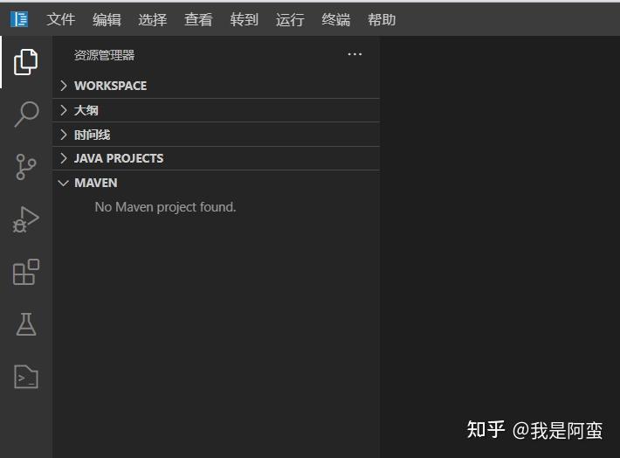Open the 运行 menu
The image size is (620, 458).
(x=290, y=19)
